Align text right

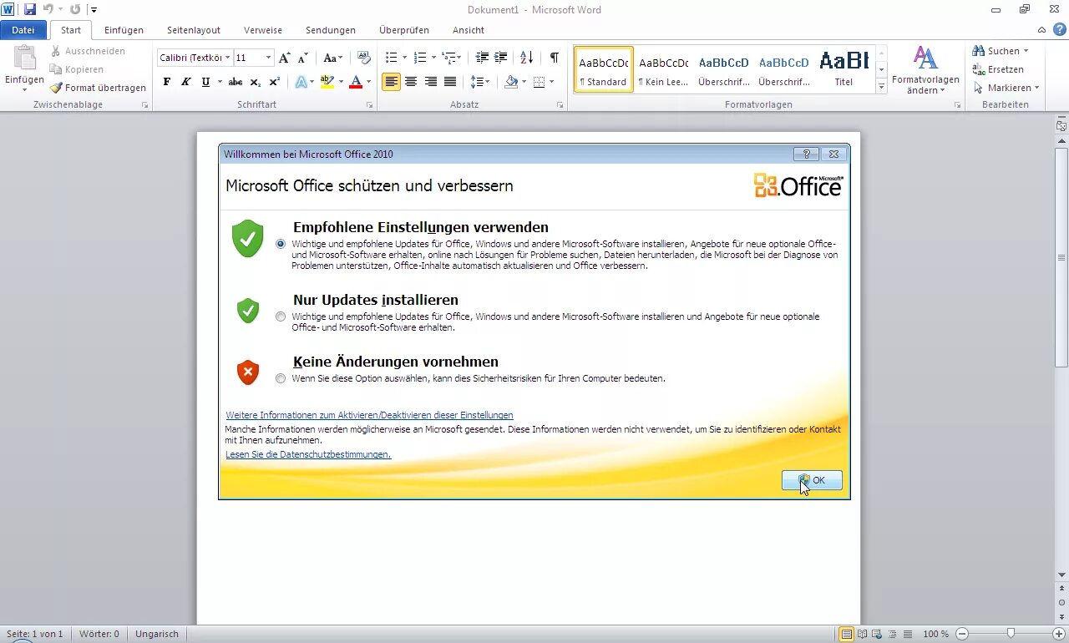tap(431, 82)
